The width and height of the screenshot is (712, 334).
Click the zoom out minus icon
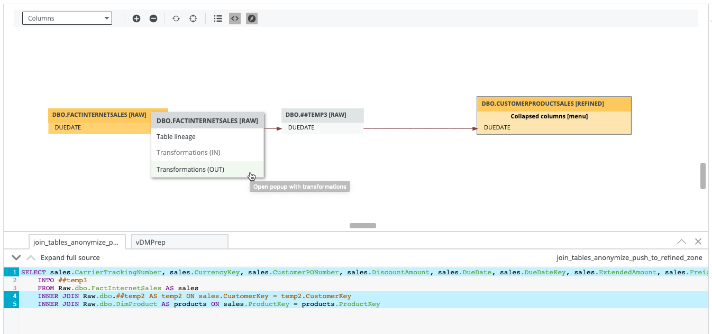[153, 18]
